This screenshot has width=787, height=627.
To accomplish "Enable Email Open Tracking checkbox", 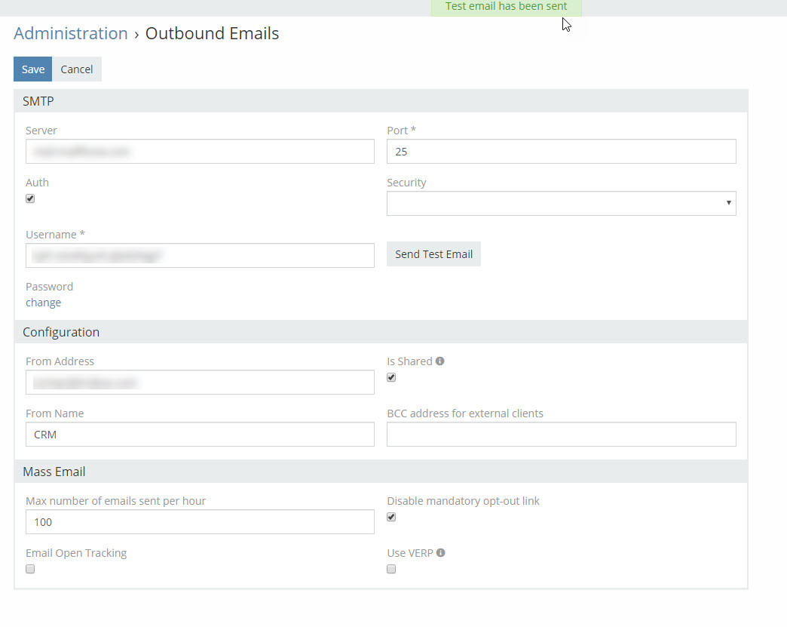I will pos(30,570).
